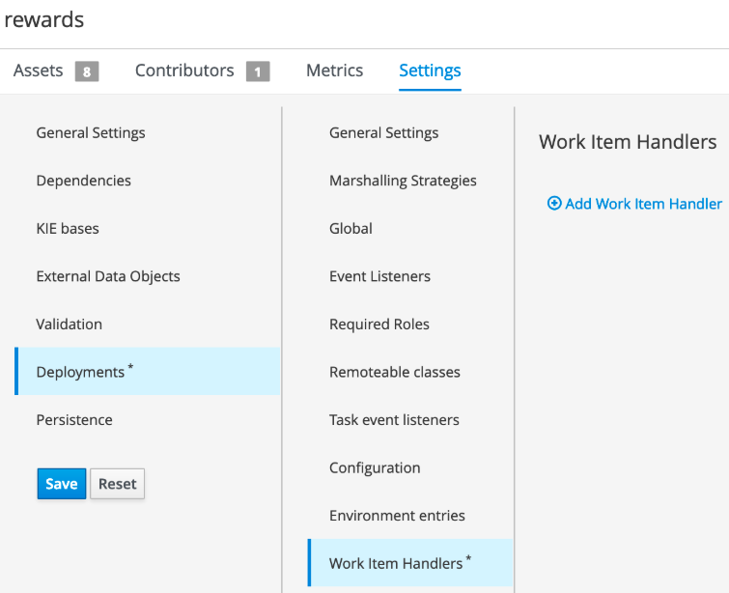Open the Contributors tab
This screenshot has width=729, height=593.
[184, 71]
